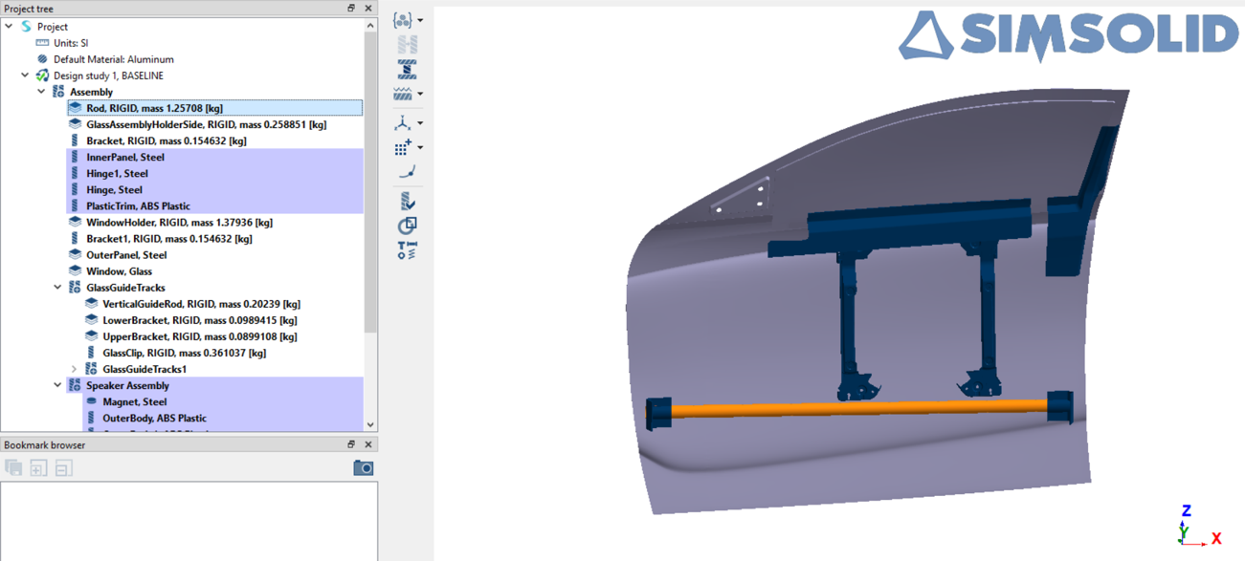Collapse the Assembly tree node
Viewport: 1245px width, 561px height.
41,92
